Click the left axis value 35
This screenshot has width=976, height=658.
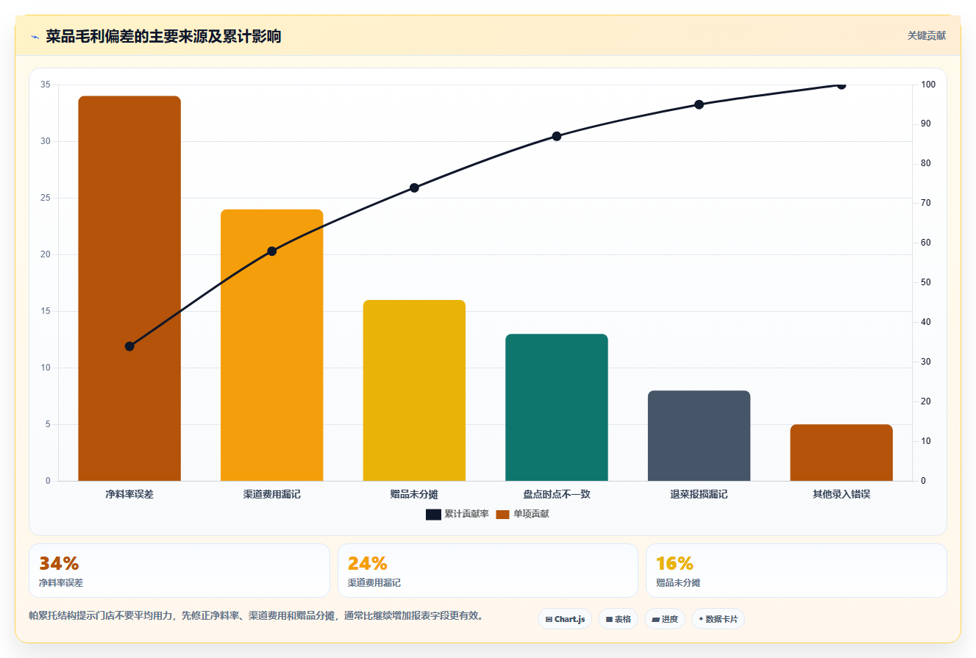(46, 85)
